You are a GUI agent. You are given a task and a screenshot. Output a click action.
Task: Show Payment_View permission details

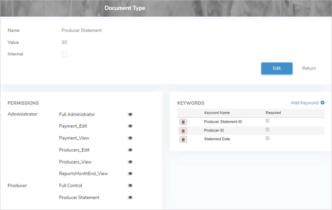pos(130,138)
